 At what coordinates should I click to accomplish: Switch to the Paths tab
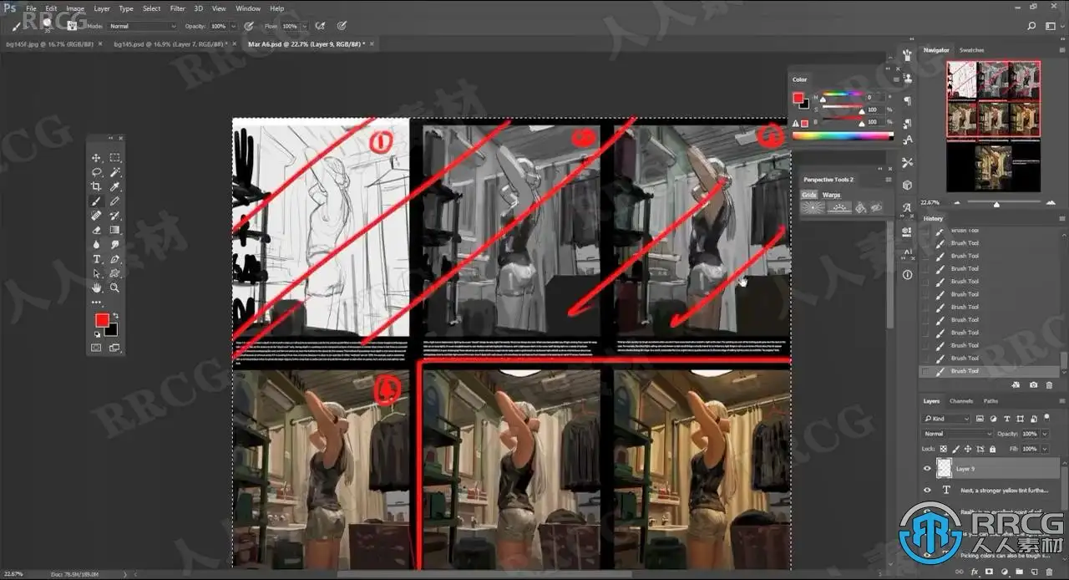coord(990,400)
